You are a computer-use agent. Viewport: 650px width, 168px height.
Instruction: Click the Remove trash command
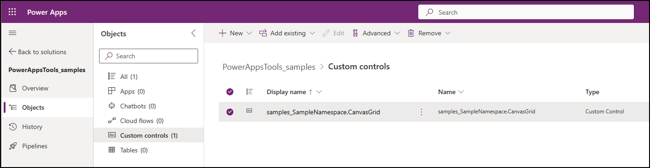pyautogui.click(x=424, y=33)
